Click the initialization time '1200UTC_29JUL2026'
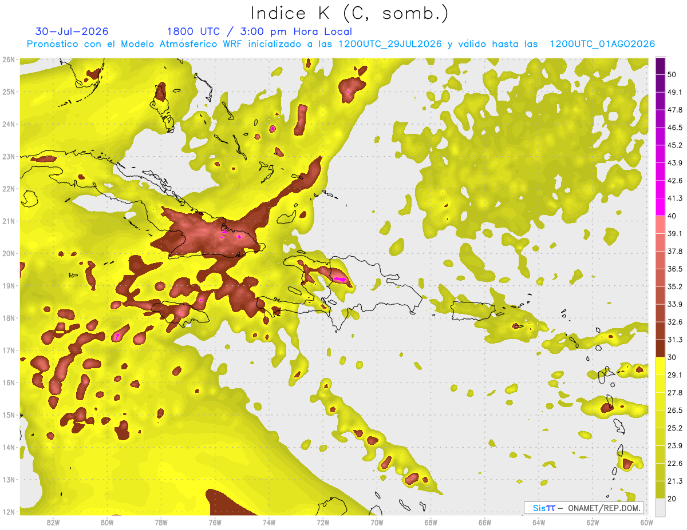The height and width of the screenshot is (530, 687). tap(390, 44)
